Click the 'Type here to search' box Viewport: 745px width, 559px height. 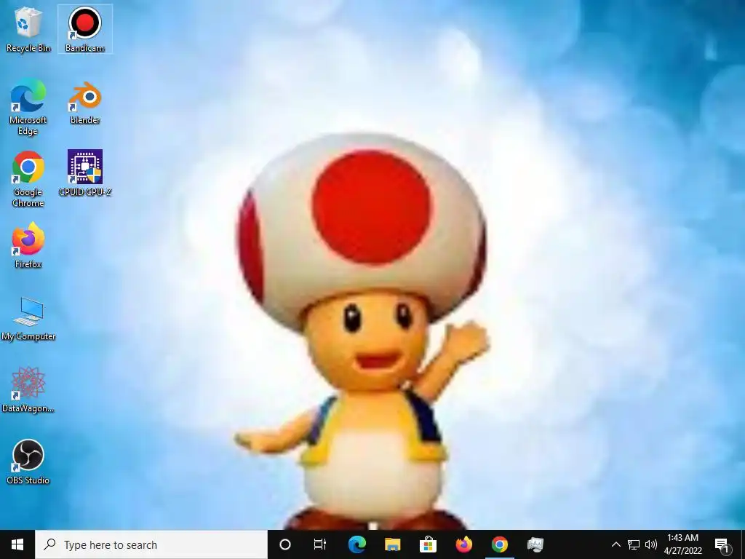pos(151,544)
